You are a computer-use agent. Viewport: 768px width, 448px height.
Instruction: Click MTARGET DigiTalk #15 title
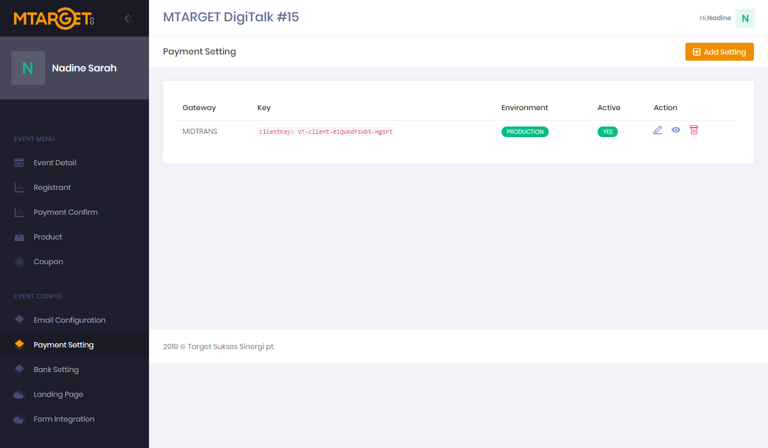click(x=231, y=17)
